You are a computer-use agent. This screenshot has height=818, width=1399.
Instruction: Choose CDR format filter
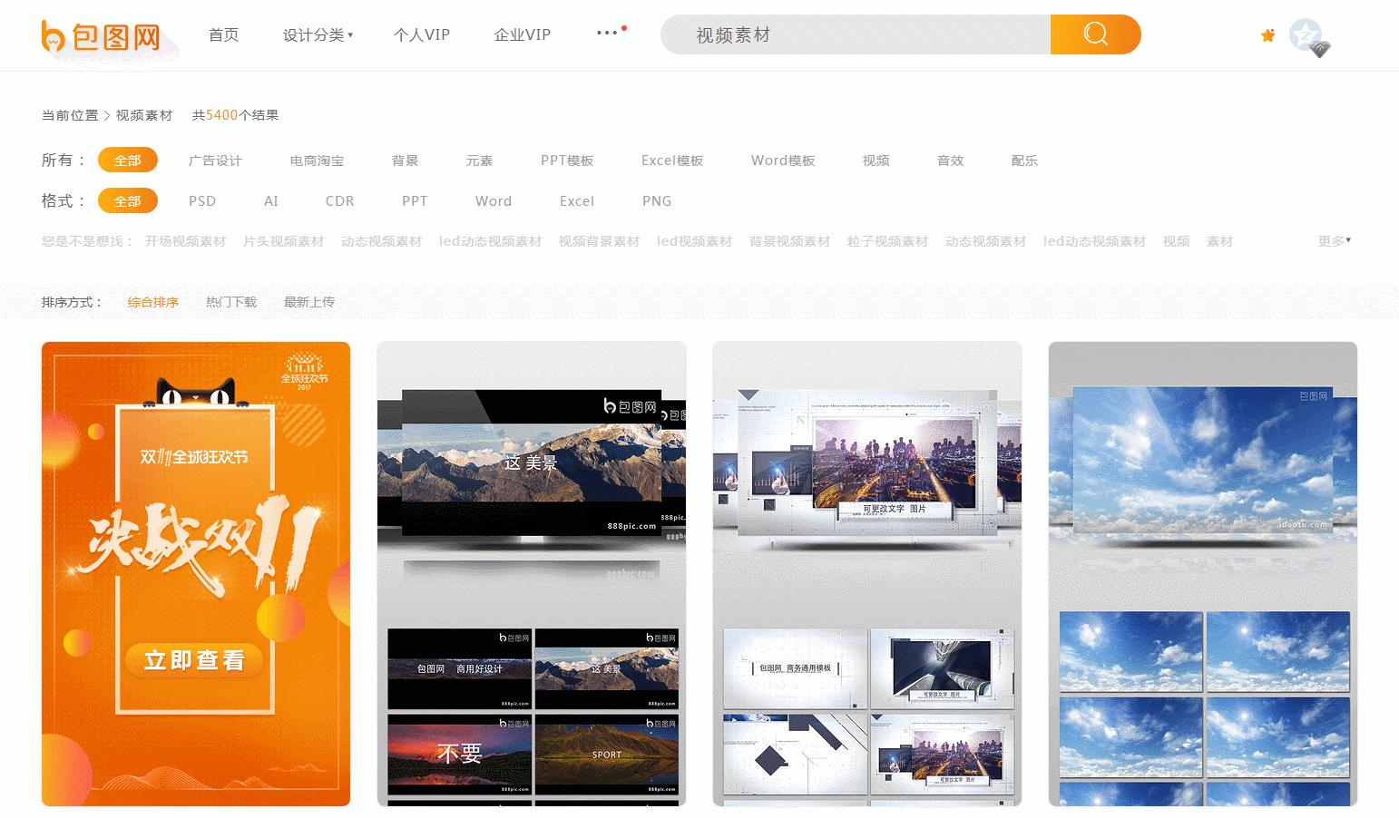(340, 201)
